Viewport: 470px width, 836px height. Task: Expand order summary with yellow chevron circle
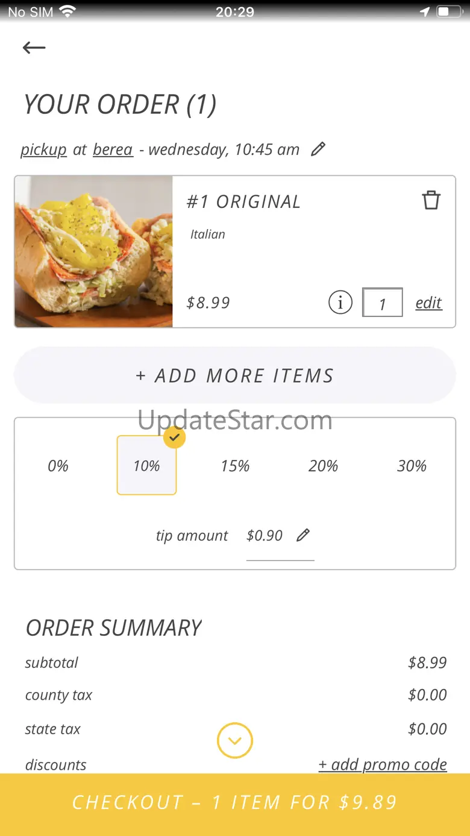coord(235,740)
